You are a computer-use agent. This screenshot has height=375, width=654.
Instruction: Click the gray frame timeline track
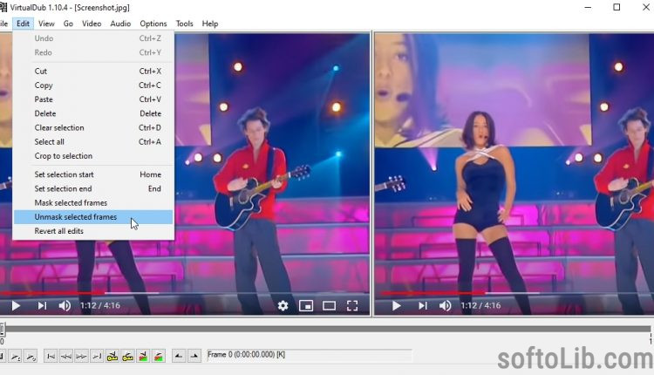tap(327, 329)
